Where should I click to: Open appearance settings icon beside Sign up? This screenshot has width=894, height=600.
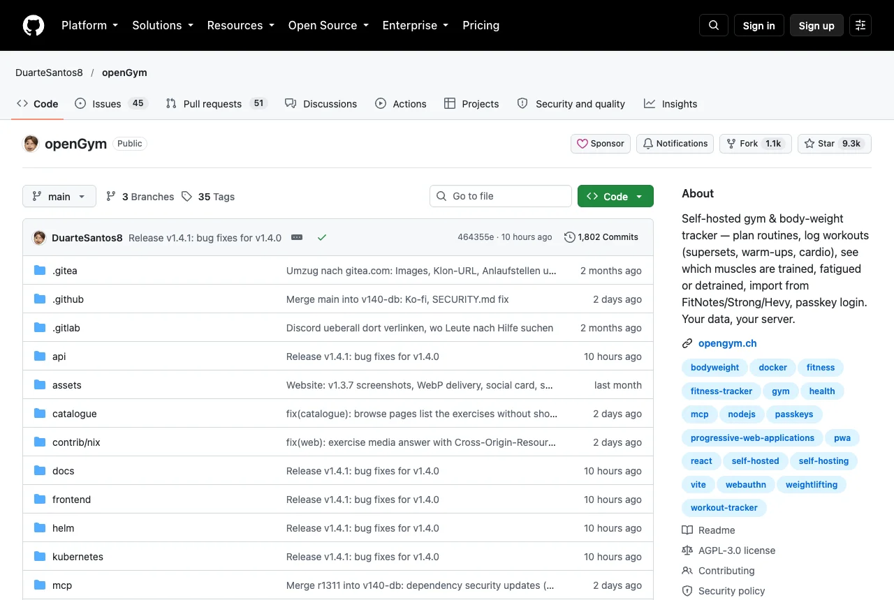[860, 25]
